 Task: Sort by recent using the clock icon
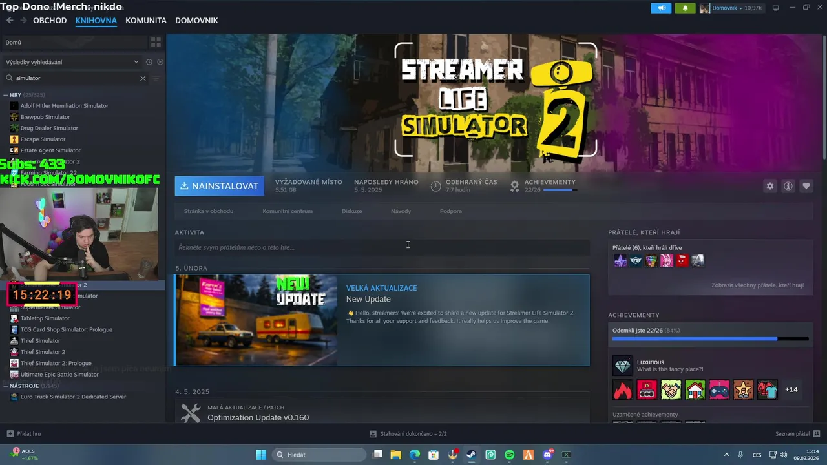pyautogui.click(x=149, y=62)
